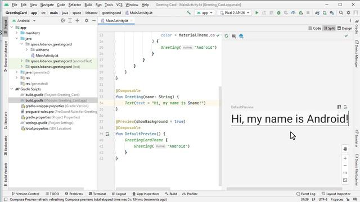Viewport: 360px width, 202px height.
Task: Open the Pixel 2 API 26 device dropdown
Action: 235,13
